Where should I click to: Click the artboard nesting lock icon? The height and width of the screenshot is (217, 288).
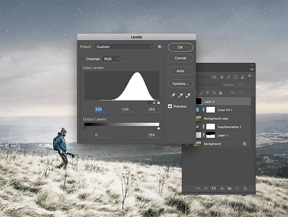[214, 93]
